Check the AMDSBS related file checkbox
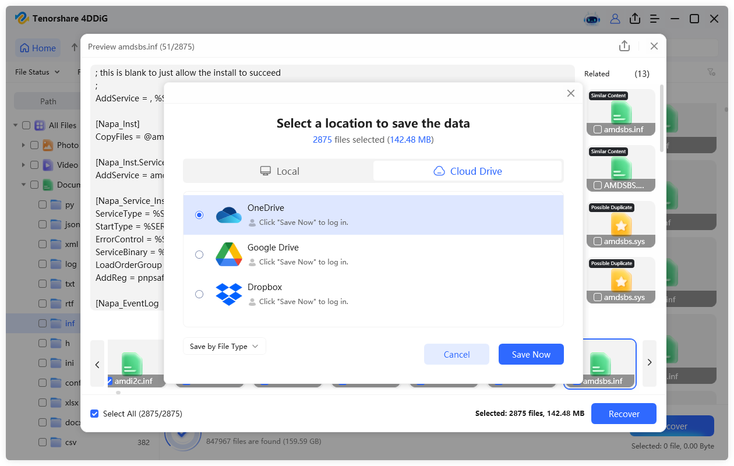 click(x=598, y=185)
